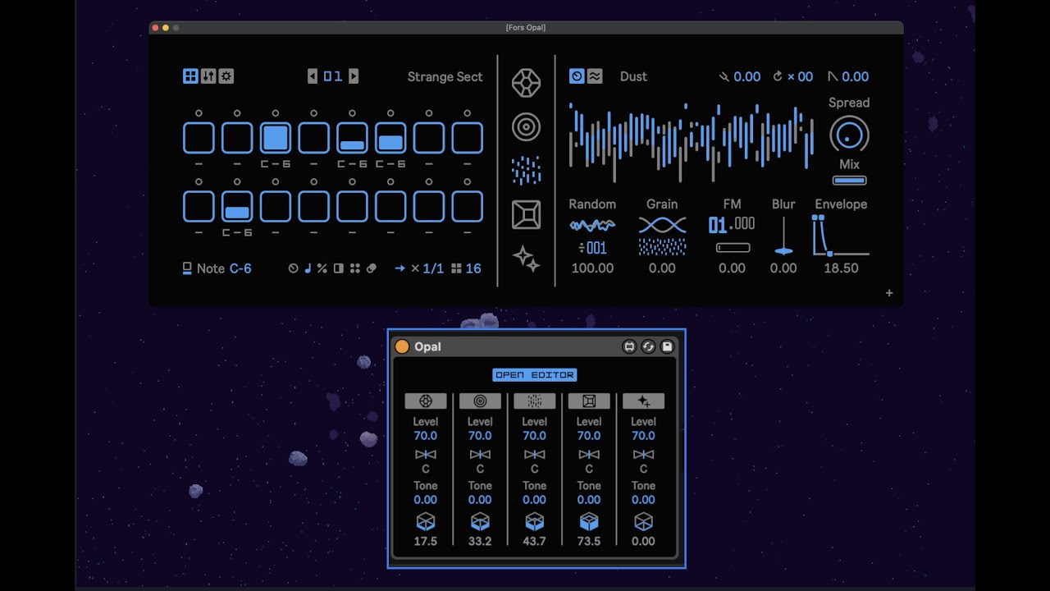Click the 1/1 rate value

433,268
